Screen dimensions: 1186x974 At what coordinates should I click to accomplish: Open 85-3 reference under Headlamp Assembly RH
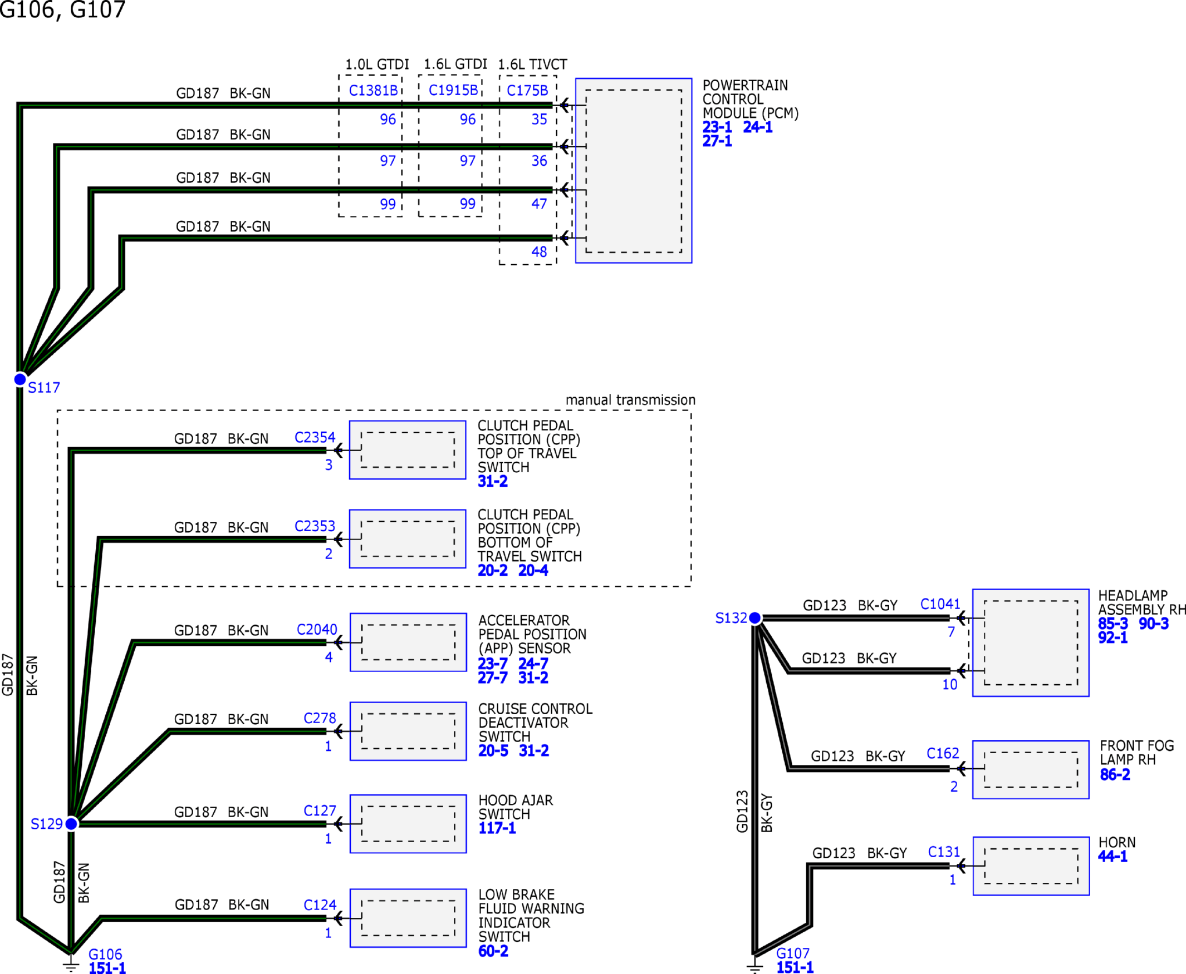[x=1113, y=624]
